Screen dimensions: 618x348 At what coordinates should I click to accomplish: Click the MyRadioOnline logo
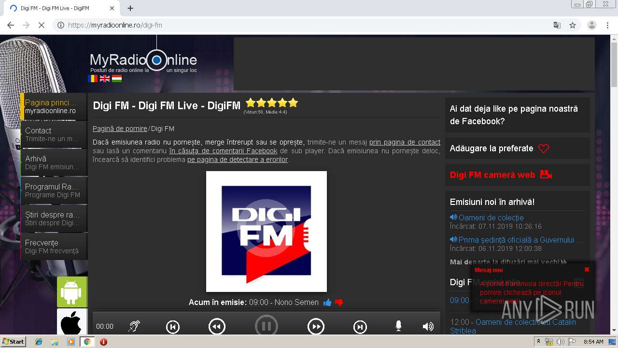pos(143,61)
